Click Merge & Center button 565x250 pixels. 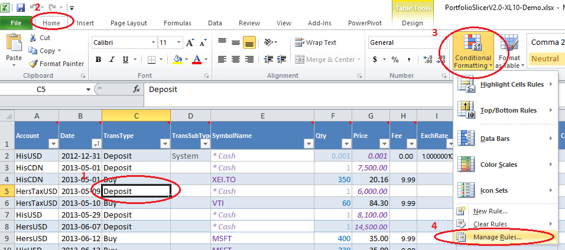324,60
